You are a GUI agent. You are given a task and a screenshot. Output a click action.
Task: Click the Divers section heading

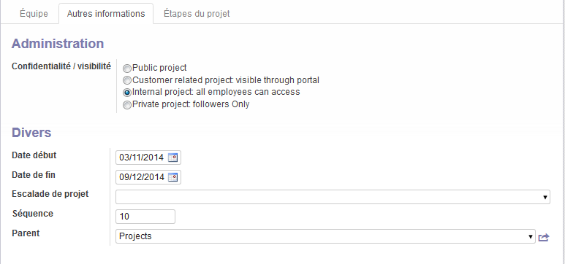31,132
